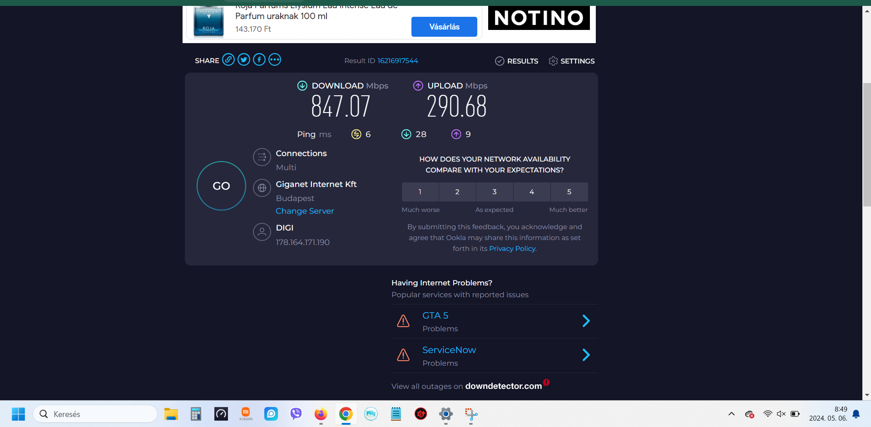Toggle the Connections mode icon
This screenshot has height=427, width=871.
tap(262, 157)
